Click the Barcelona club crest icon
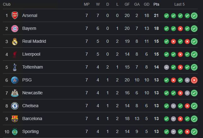The height and width of the screenshot is (138, 203). click(14, 119)
